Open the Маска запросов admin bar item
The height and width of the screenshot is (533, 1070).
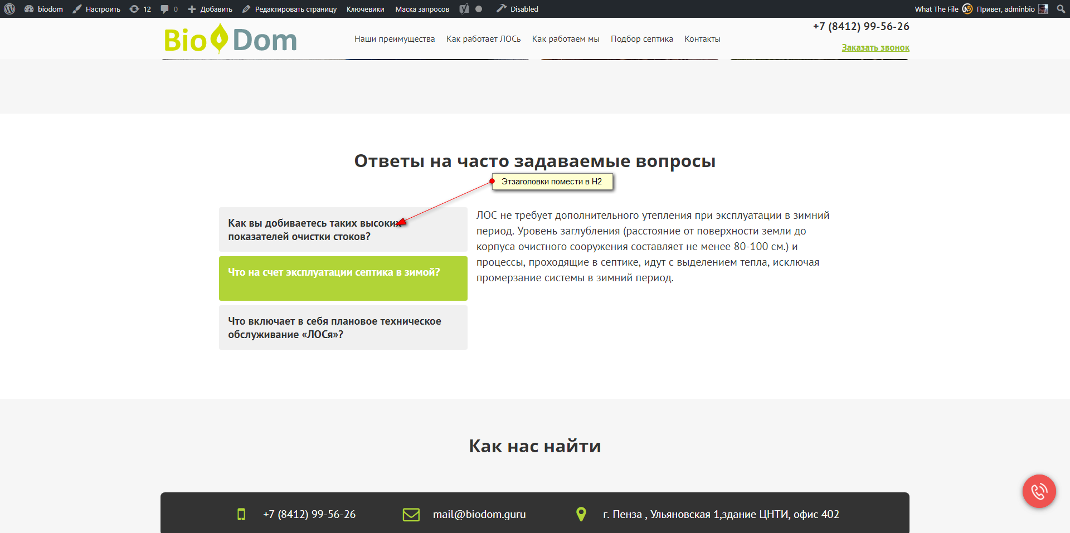(x=422, y=9)
